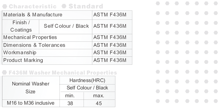Click the M16 to M36 inclusive cell
Viewport: 221px width, 108px height.
pos(31,103)
